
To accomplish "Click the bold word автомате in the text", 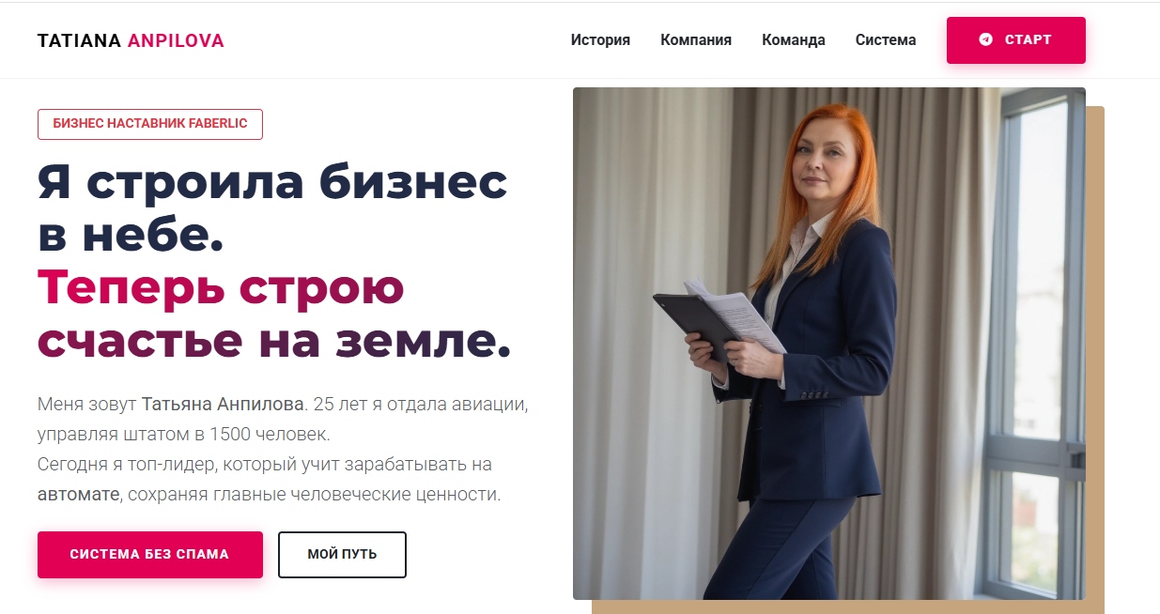I will click(79, 494).
